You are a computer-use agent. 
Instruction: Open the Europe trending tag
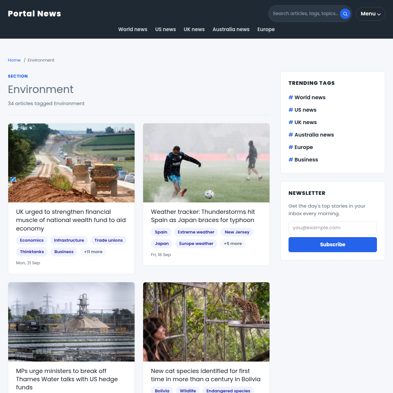click(x=301, y=147)
